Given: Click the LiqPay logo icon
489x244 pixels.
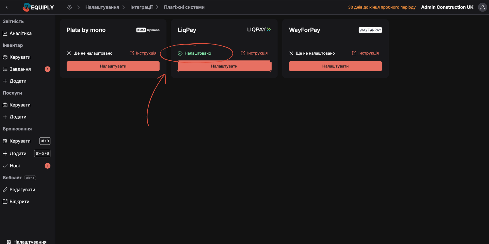Looking at the screenshot, I should (x=259, y=30).
